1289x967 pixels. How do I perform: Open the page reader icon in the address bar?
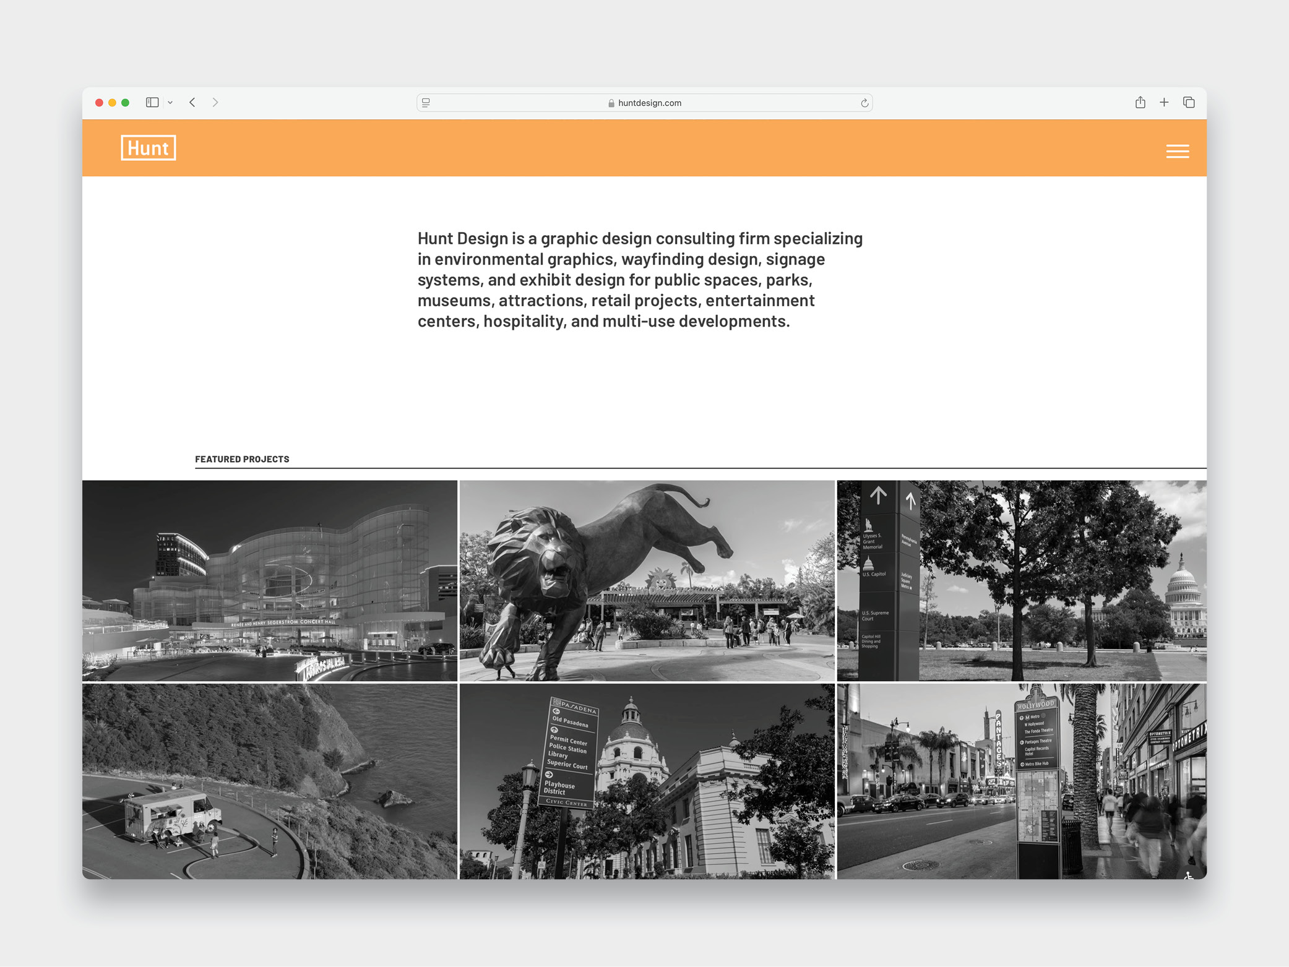click(x=426, y=103)
